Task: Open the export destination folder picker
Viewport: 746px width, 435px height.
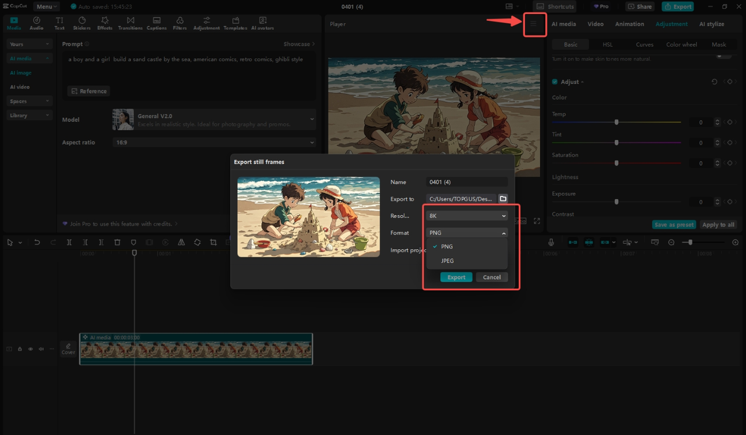Action: pyautogui.click(x=503, y=198)
